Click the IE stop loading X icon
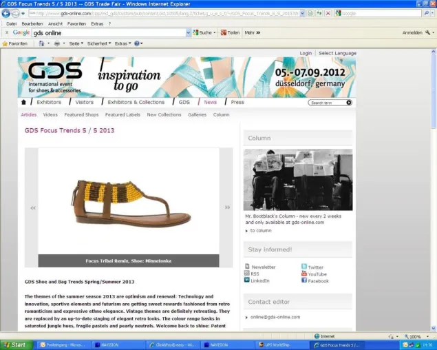This screenshot has height=350, width=437. point(328,13)
